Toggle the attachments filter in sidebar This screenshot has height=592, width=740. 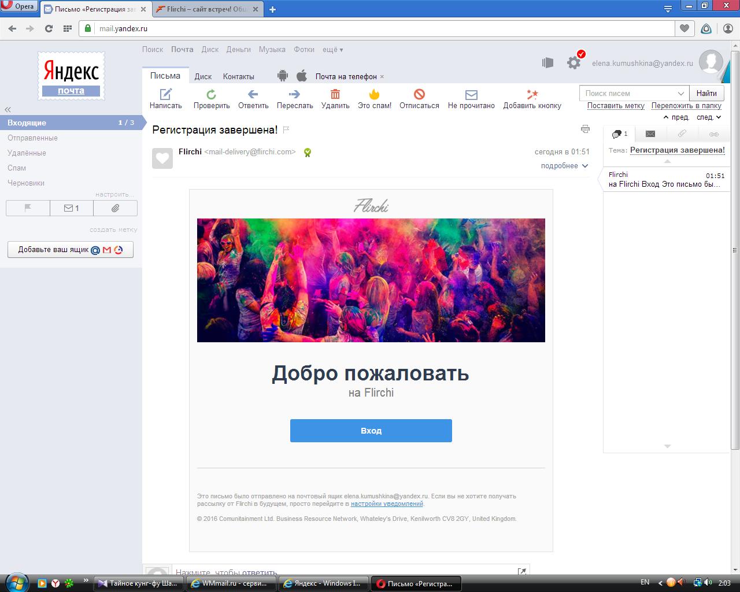point(115,208)
